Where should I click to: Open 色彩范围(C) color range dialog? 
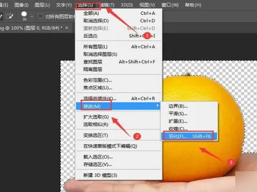coord(119,80)
